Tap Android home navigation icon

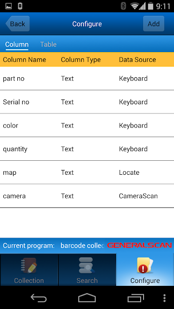(x=87, y=298)
